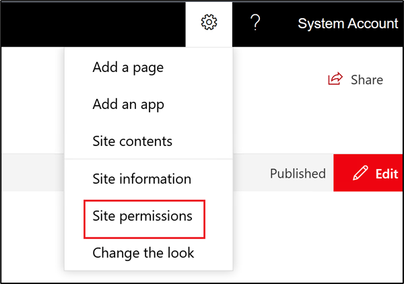
Task: Choose Change the look option
Action: [143, 253]
